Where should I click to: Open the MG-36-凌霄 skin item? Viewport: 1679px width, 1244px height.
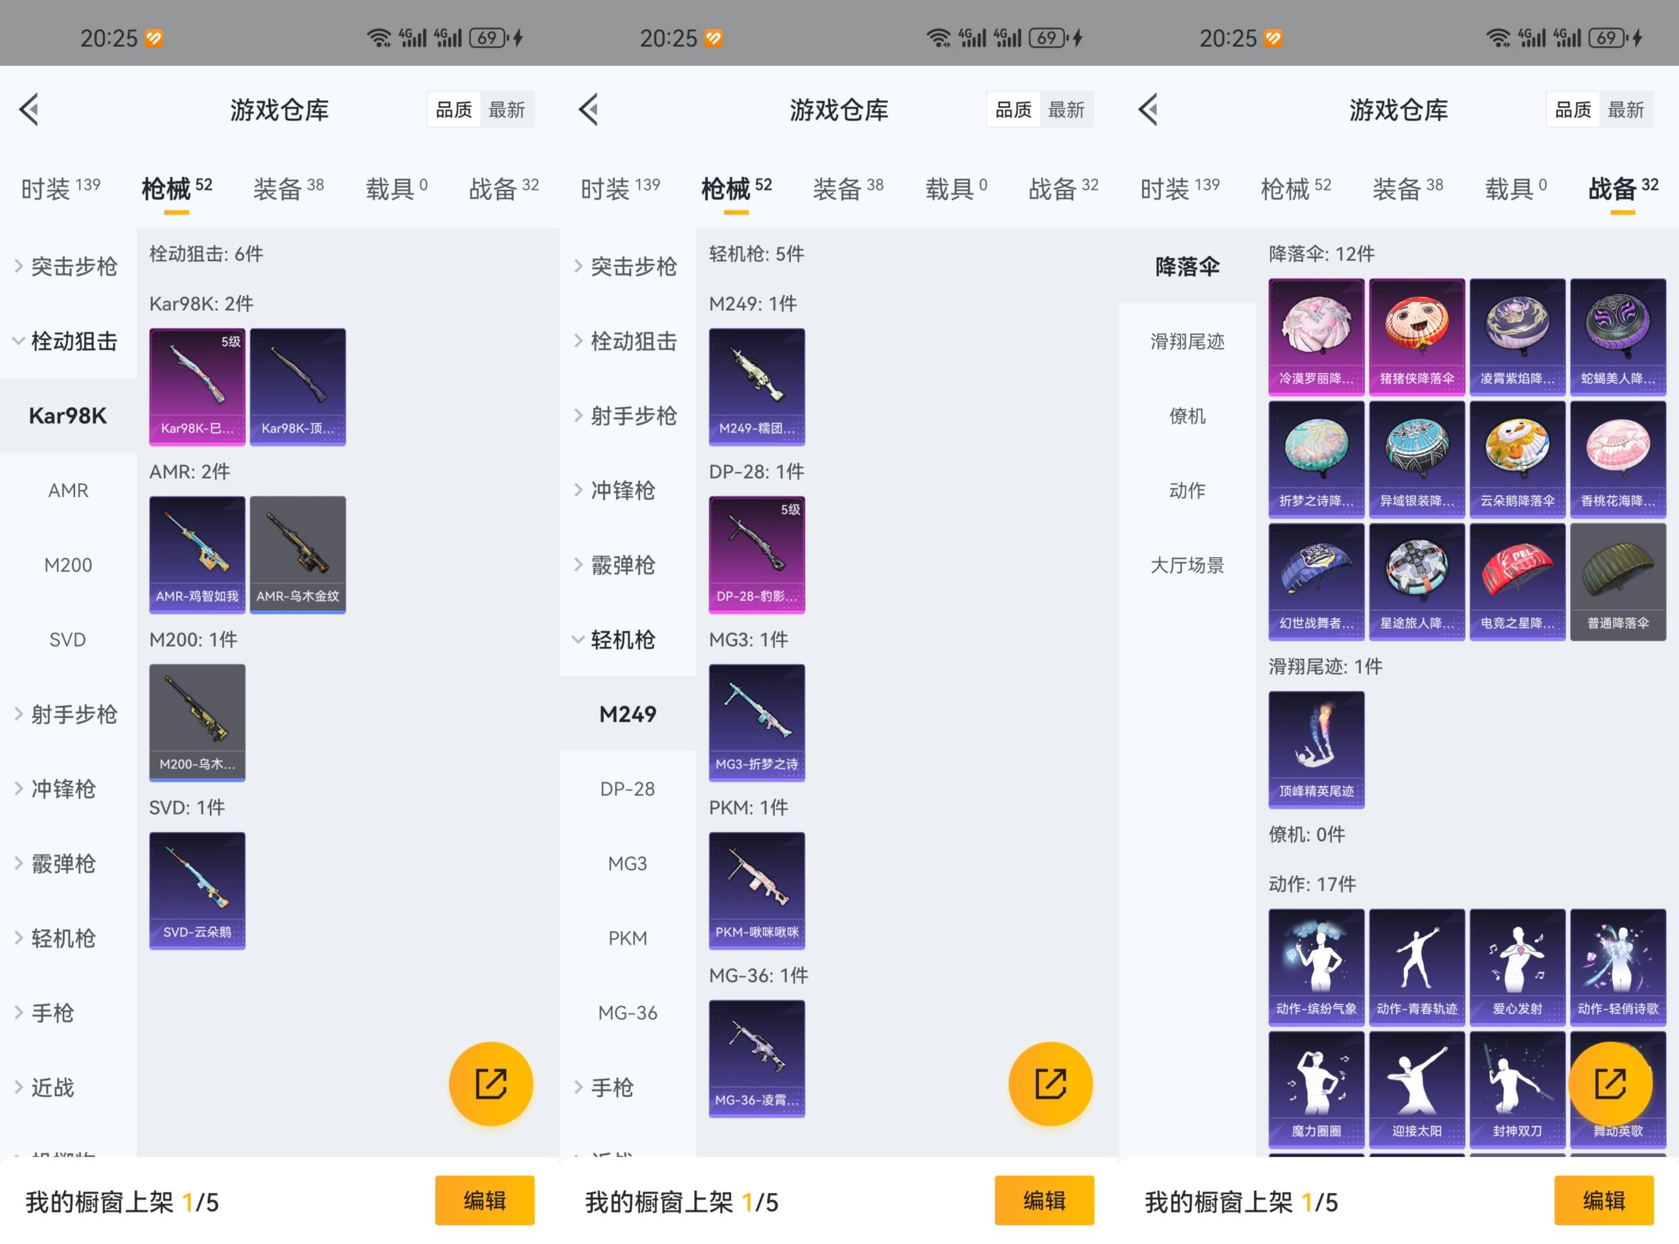(757, 1058)
